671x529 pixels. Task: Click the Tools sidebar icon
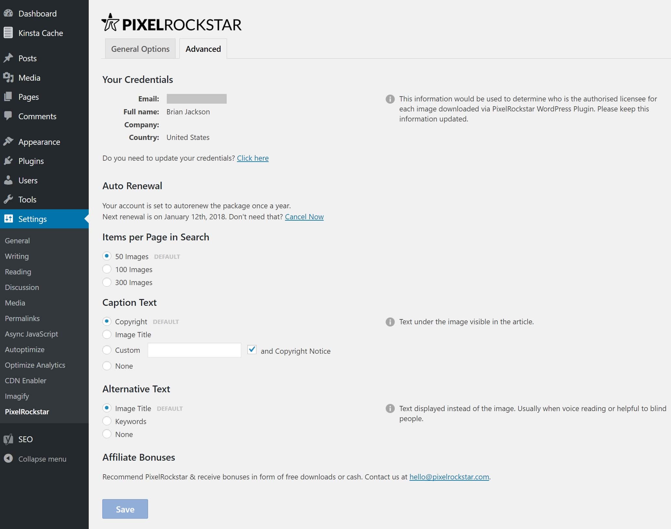pyautogui.click(x=9, y=199)
